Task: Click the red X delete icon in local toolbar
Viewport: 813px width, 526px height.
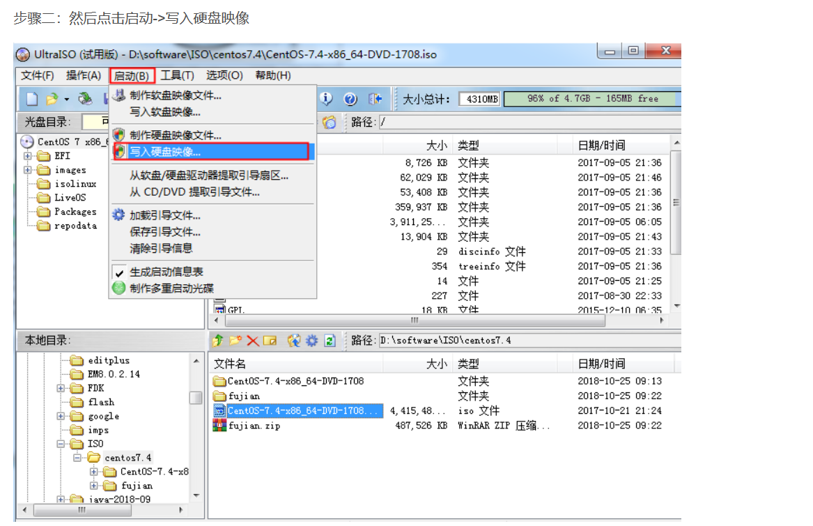Action: pyautogui.click(x=252, y=341)
